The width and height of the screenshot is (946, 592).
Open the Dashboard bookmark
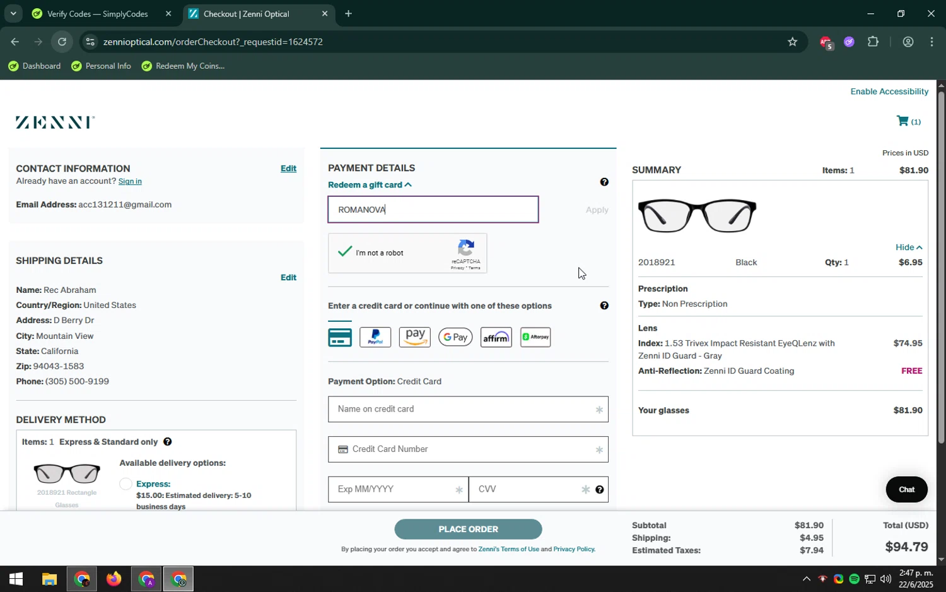(x=35, y=66)
